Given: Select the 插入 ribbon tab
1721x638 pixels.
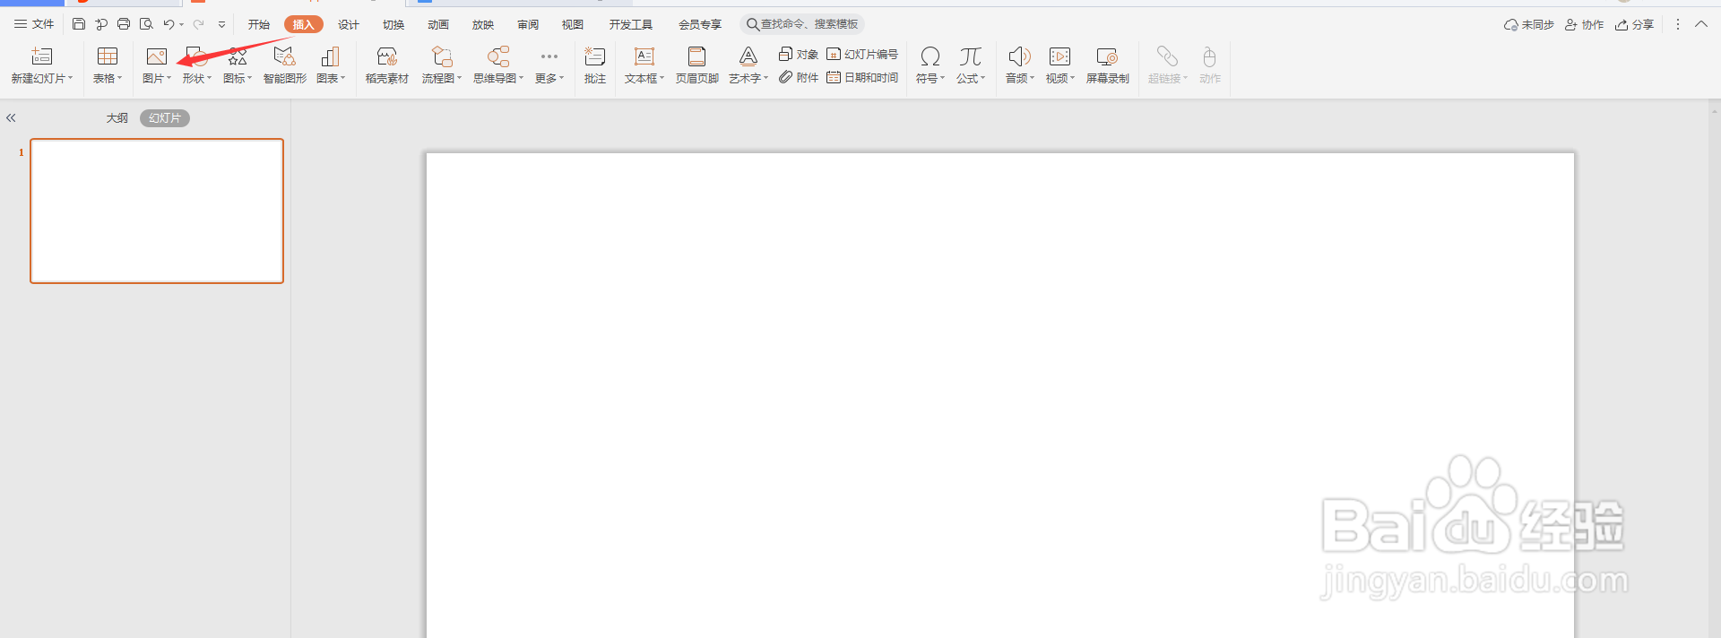Looking at the screenshot, I should [x=303, y=24].
